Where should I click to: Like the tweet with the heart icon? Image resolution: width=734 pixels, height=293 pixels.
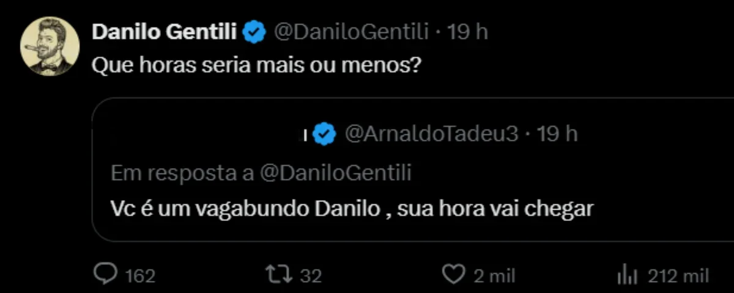(454, 275)
